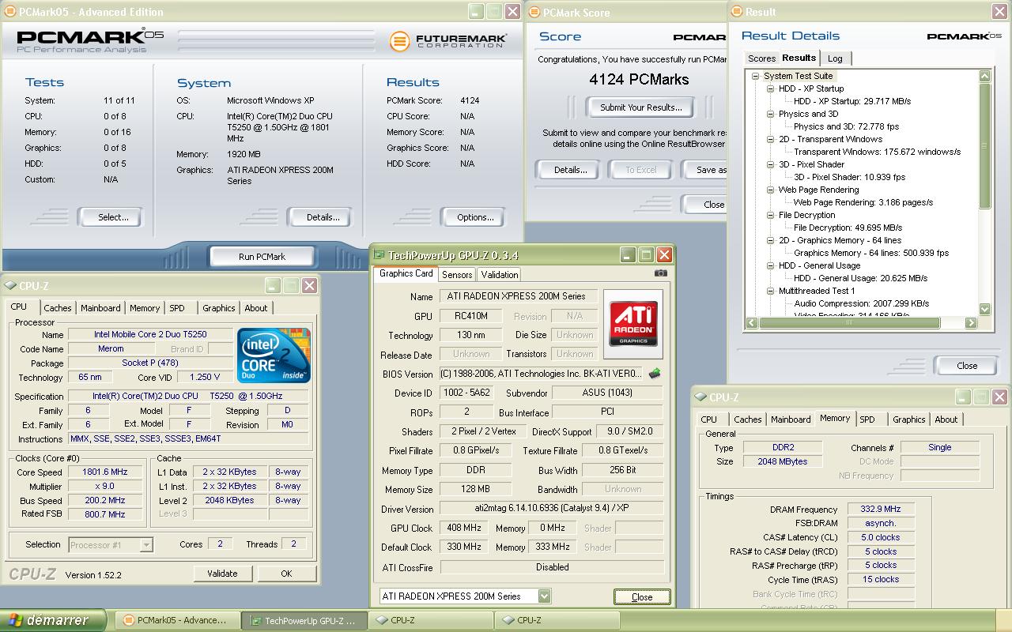Image resolution: width=1012 pixels, height=632 pixels.
Task: Click PCMark05 Advanced Edition title icon
Action: (9, 12)
